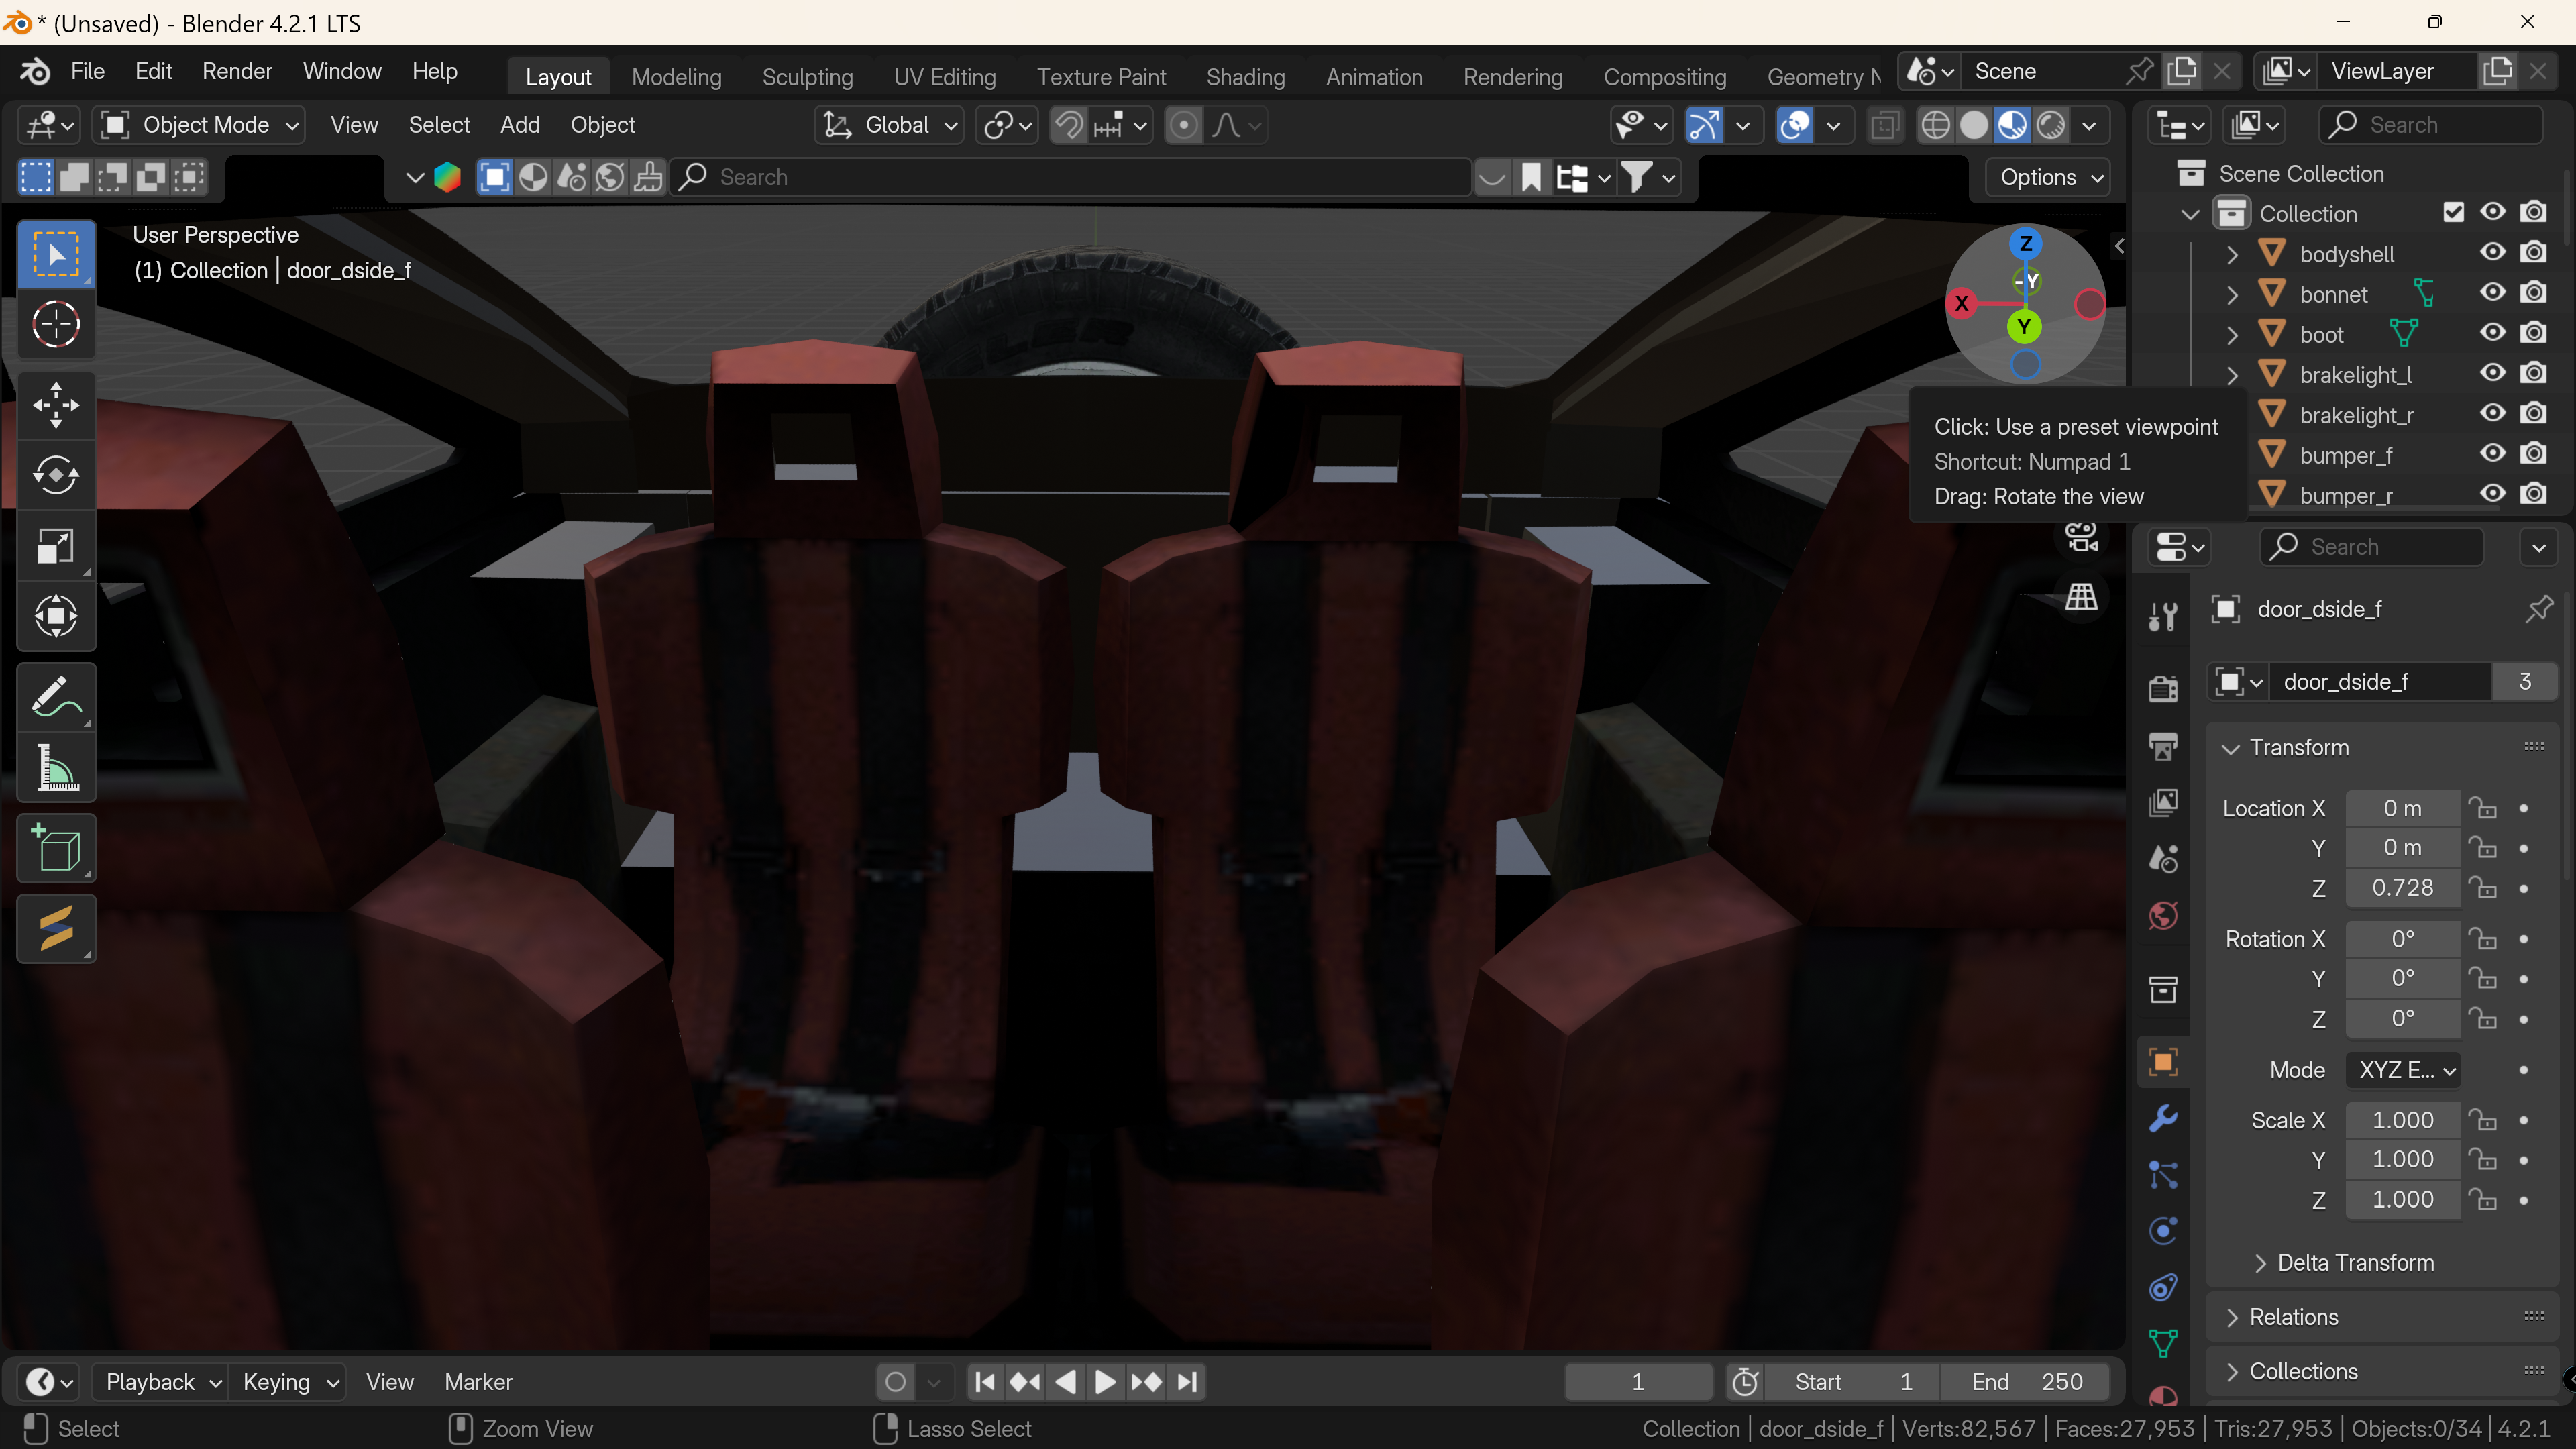
Task: Click the outliner Search field
Action: pyautogui.click(x=2430, y=125)
